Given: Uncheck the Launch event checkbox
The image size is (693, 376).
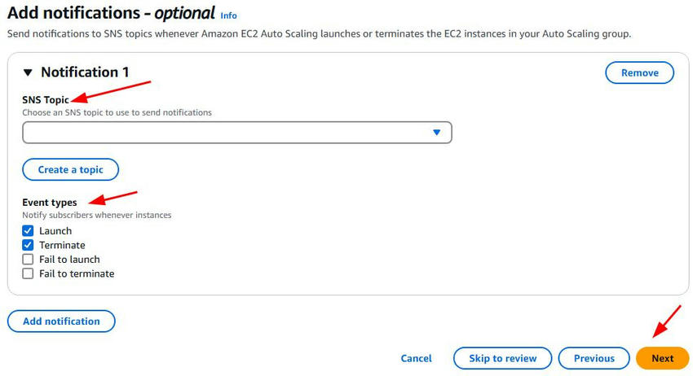Looking at the screenshot, I should (x=28, y=231).
